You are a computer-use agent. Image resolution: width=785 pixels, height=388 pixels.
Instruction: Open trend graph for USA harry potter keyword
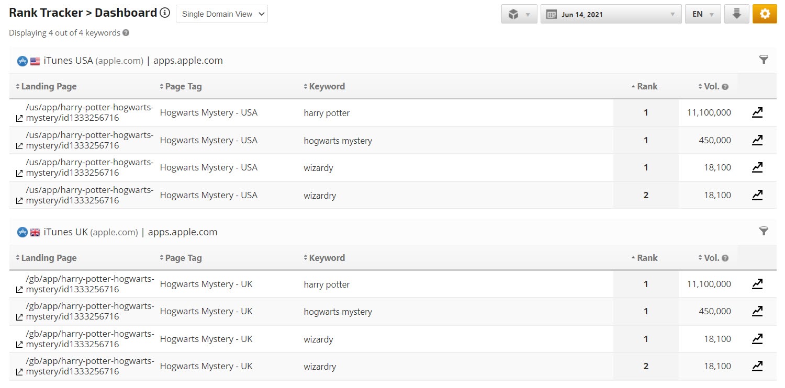tap(757, 112)
